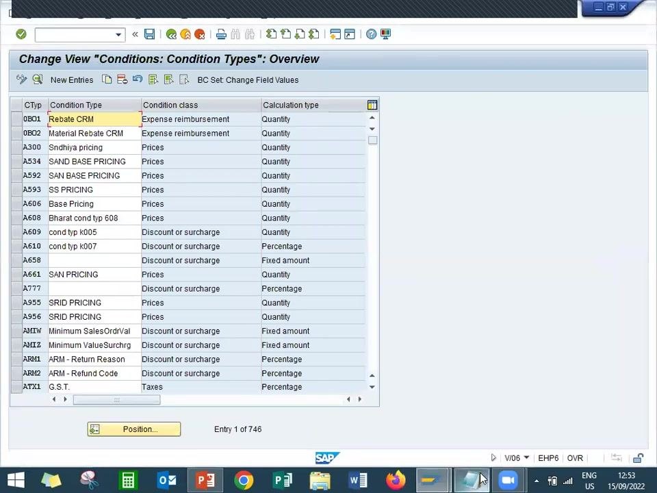
Task: Click the Delete row icon
Action: pos(123,79)
